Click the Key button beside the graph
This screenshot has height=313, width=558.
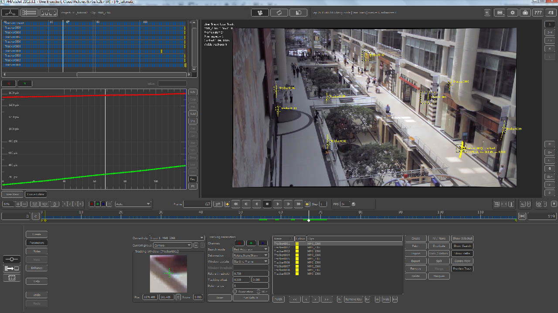192,179
